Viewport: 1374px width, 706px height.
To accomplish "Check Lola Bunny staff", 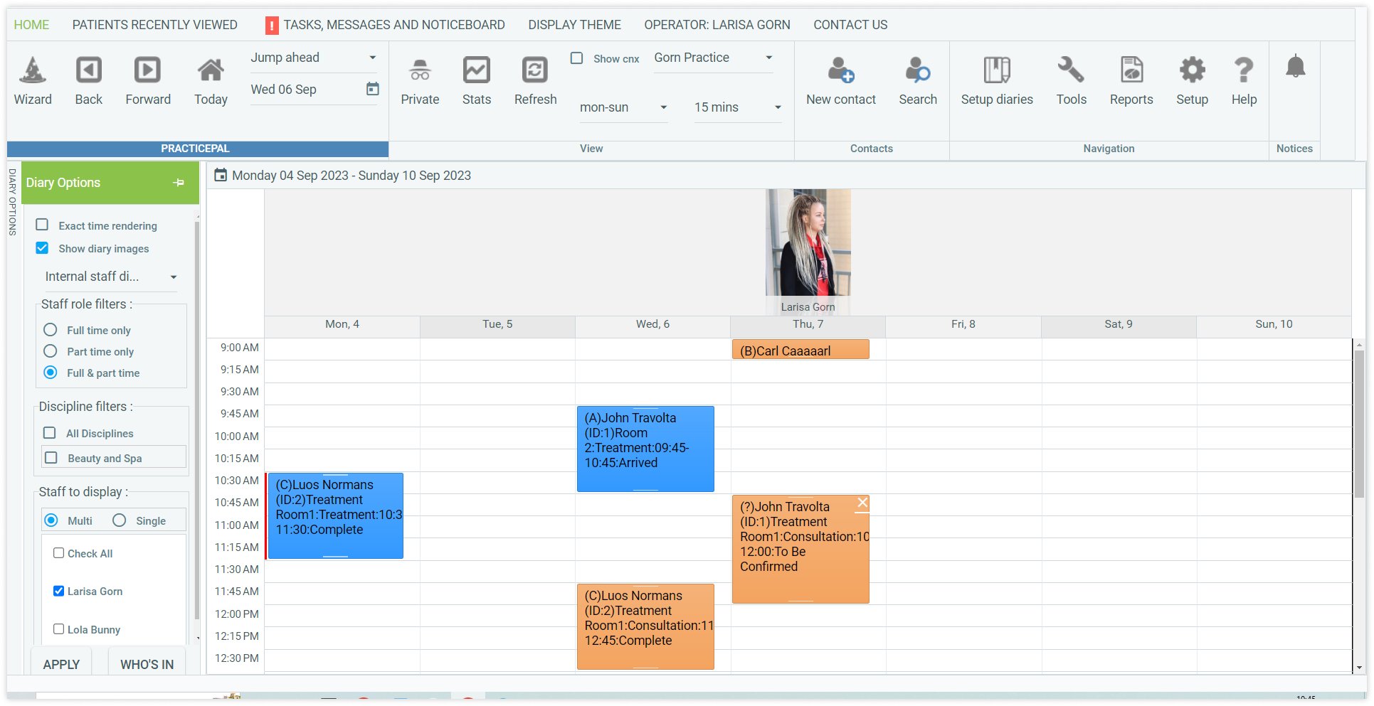I will pos(59,629).
